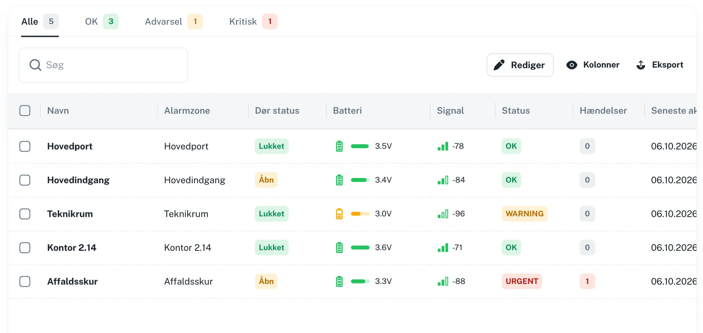Click the WARNING status badge for Teknikrum
The height and width of the screenshot is (333, 703).
(525, 214)
